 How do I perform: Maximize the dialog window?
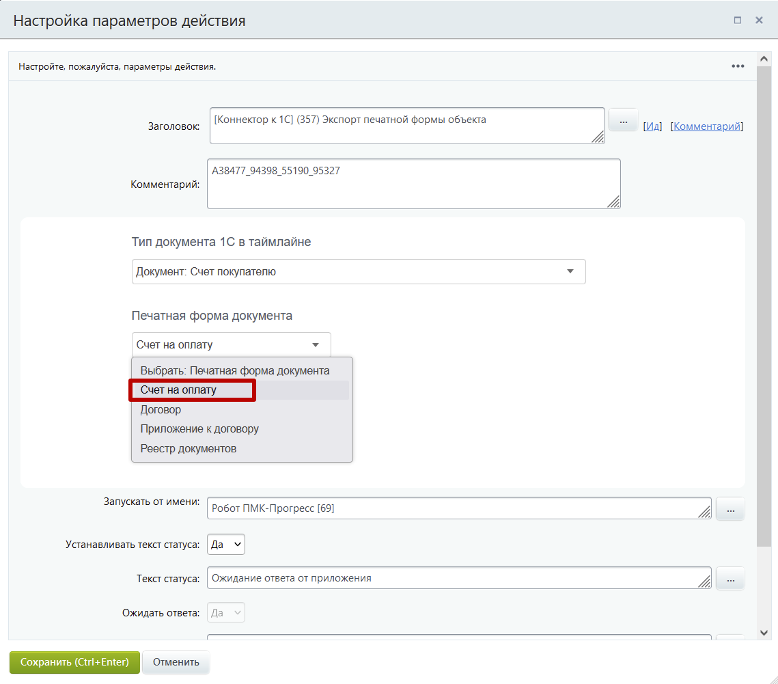(x=738, y=20)
